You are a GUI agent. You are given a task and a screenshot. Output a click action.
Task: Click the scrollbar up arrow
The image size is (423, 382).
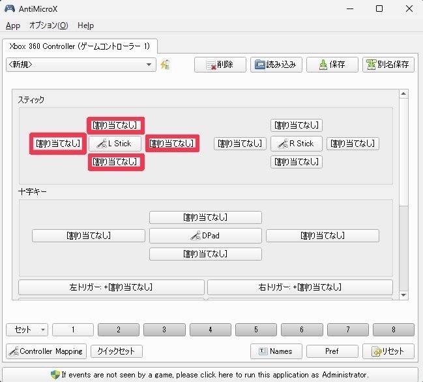pyautogui.click(x=403, y=94)
